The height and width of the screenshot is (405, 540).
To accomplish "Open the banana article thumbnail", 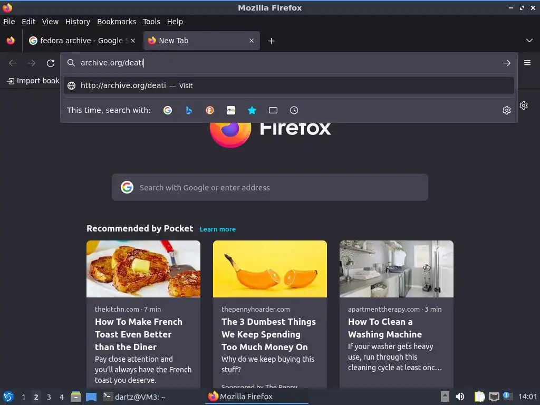I will click(270, 268).
